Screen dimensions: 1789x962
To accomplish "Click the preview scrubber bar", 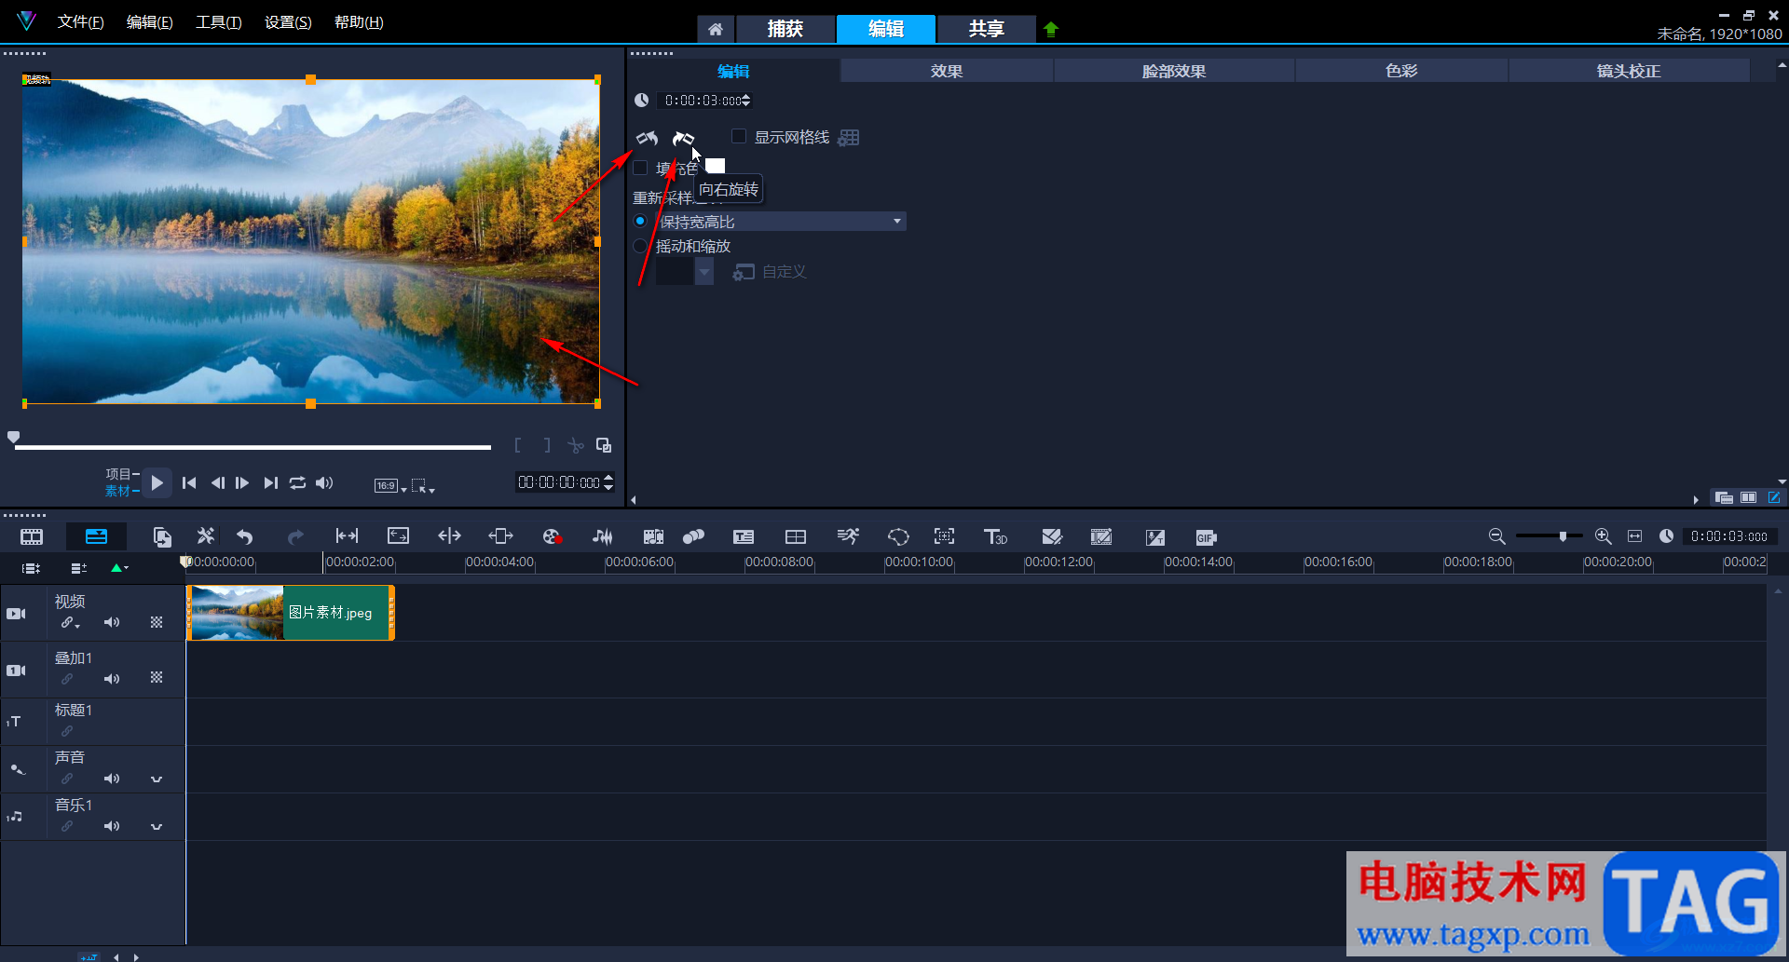I will pos(253,447).
